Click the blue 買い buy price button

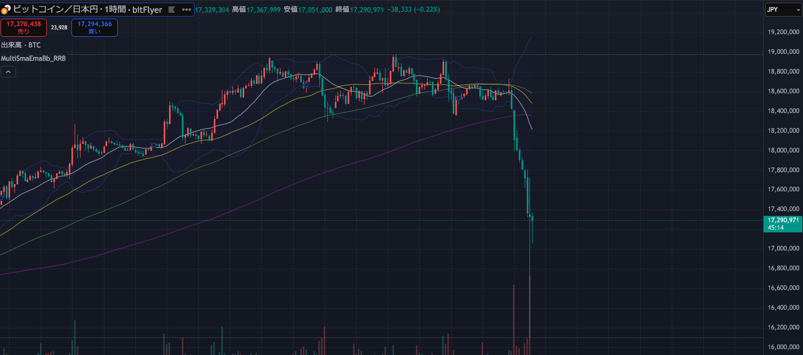[94, 28]
